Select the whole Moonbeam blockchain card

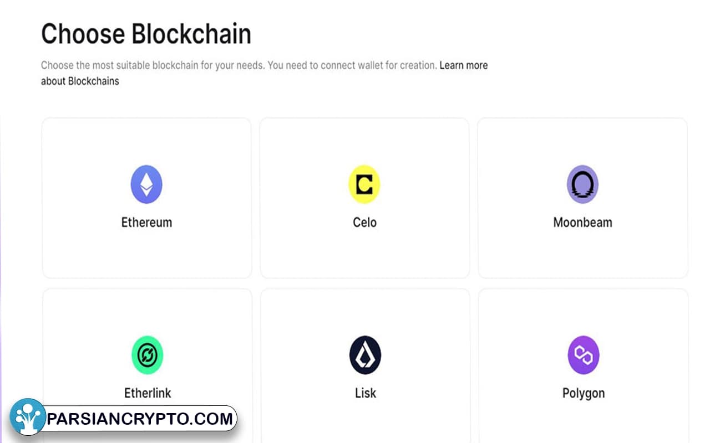point(582,198)
